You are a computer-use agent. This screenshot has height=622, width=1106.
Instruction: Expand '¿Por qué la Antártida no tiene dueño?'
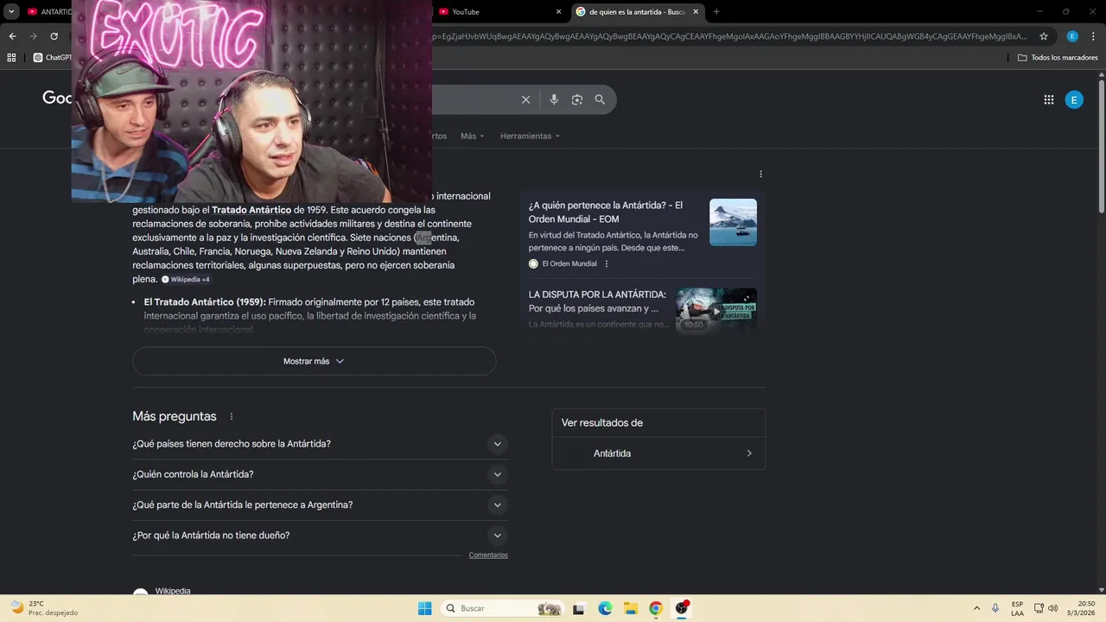pyautogui.click(x=320, y=536)
